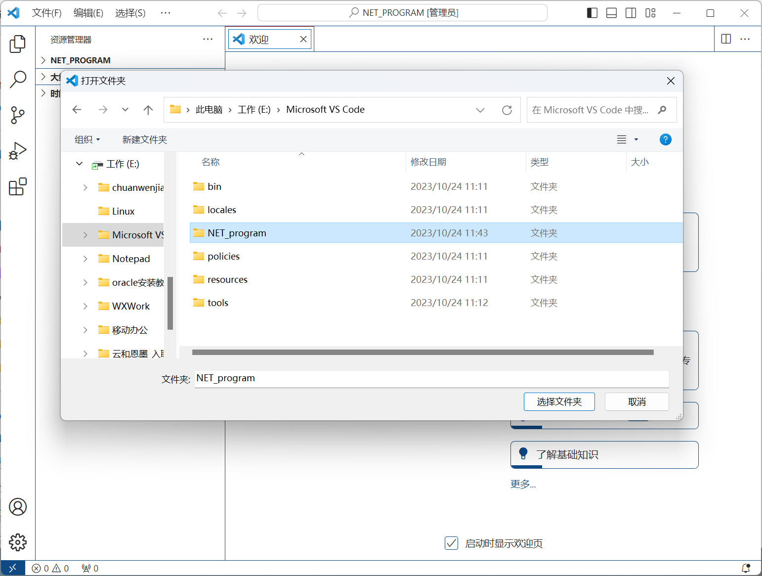The height and width of the screenshot is (576, 762).
Task: Click the Accounts icon
Action: click(x=18, y=507)
